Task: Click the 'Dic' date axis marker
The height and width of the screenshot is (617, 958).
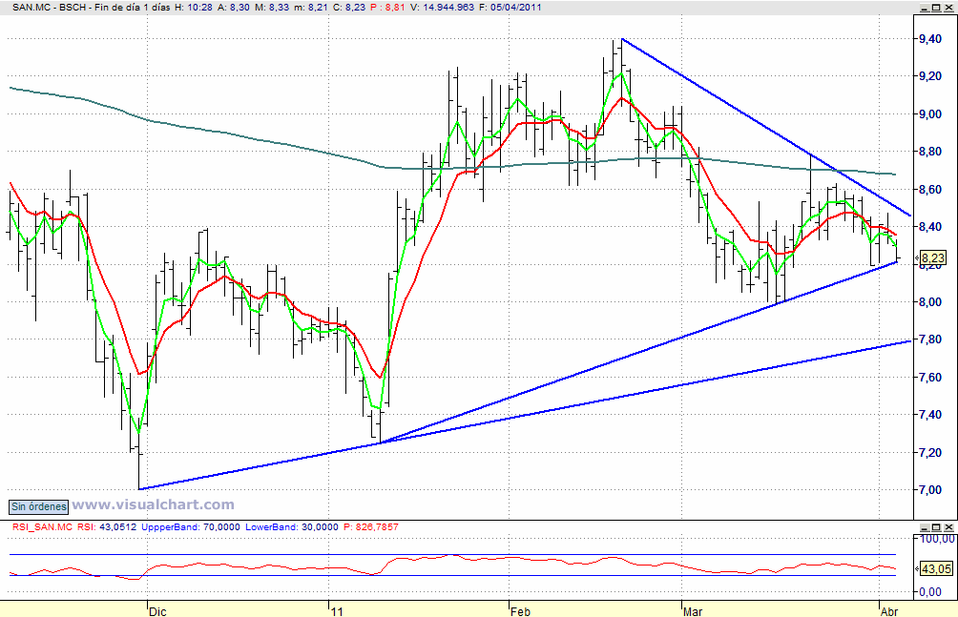Action: coord(157,611)
